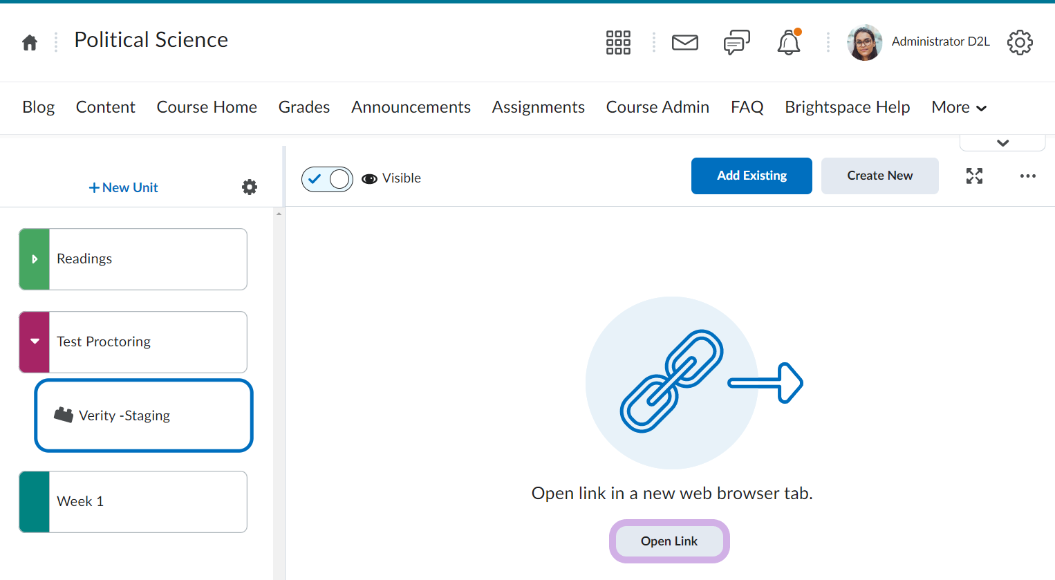
Task: Open the update alerts bell icon
Action: click(x=789, y=42)
